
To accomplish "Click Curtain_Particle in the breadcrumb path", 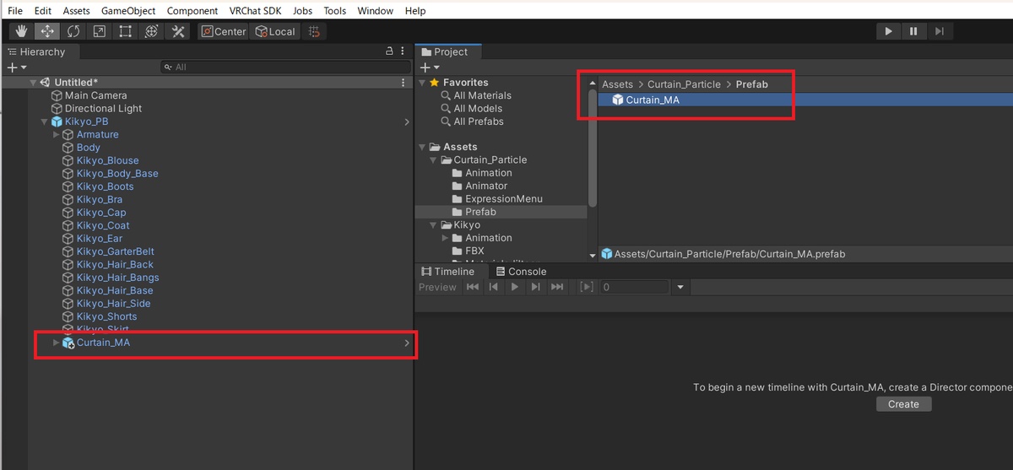I will [x=684, y=84].
